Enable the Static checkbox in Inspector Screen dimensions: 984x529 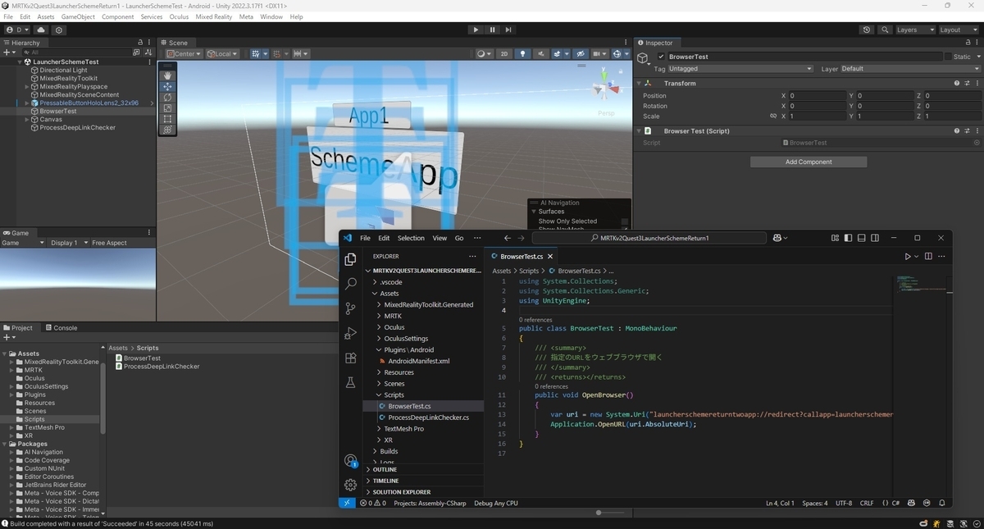pos(948,57)
